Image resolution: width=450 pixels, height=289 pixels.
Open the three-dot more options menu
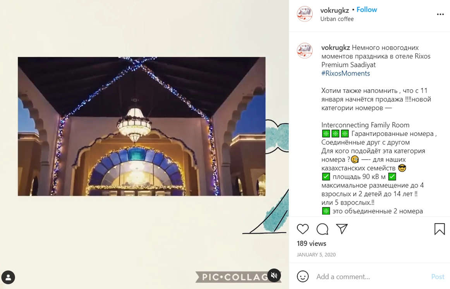tap(440, 14)
